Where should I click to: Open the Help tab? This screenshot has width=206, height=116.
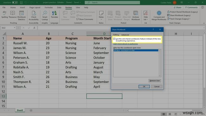(x=86, y=8)
